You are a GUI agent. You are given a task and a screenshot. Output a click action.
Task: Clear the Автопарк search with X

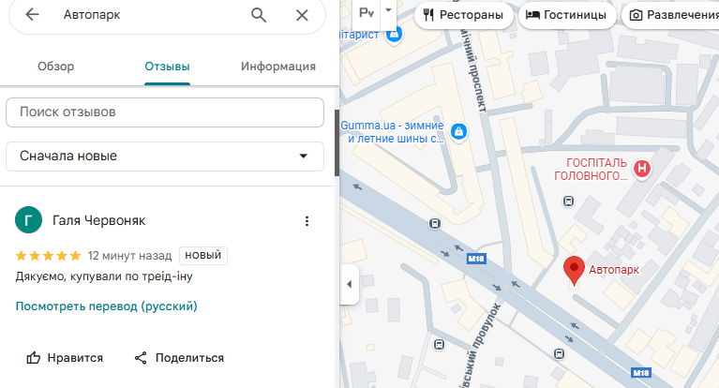pyautogui.click(x=301, y=15)
